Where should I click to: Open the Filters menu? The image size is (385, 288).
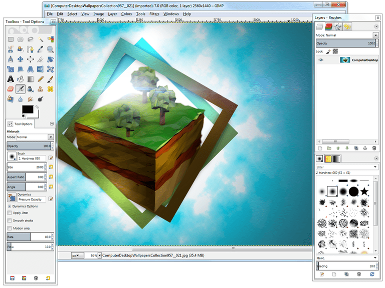click(x=154, y=14)
